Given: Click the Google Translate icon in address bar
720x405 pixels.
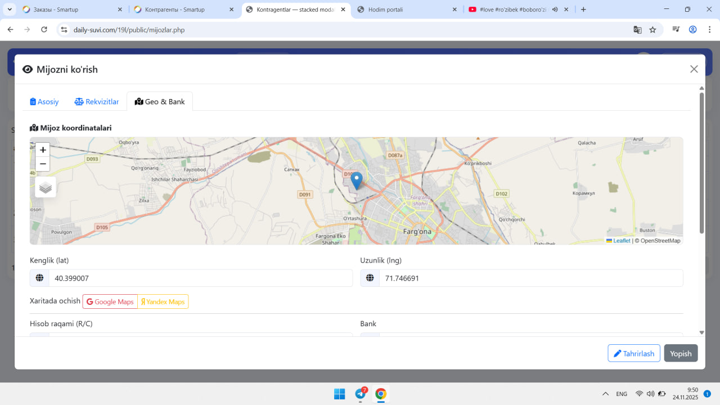Looking at the screenshot, I should [x=637, y=30].
